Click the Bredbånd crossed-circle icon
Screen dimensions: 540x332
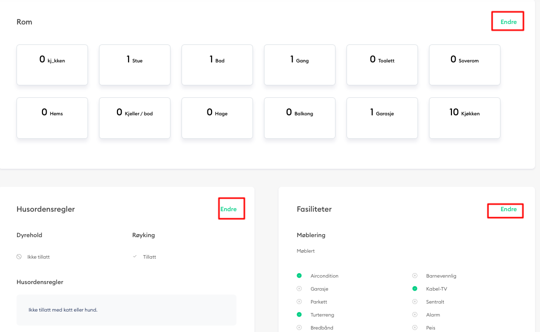(x=299, y=328)
